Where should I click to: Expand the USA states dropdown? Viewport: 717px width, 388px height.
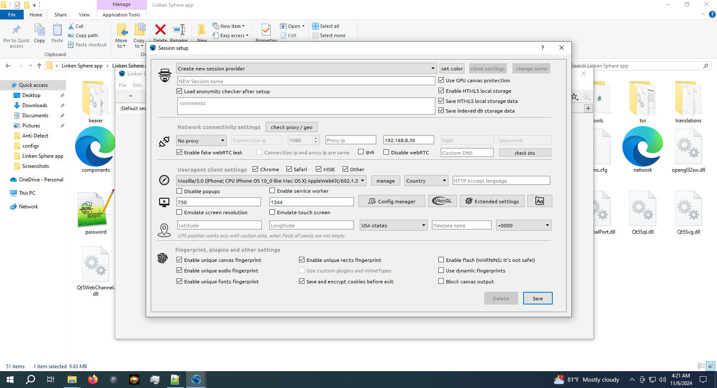click(x=393, y=225)
